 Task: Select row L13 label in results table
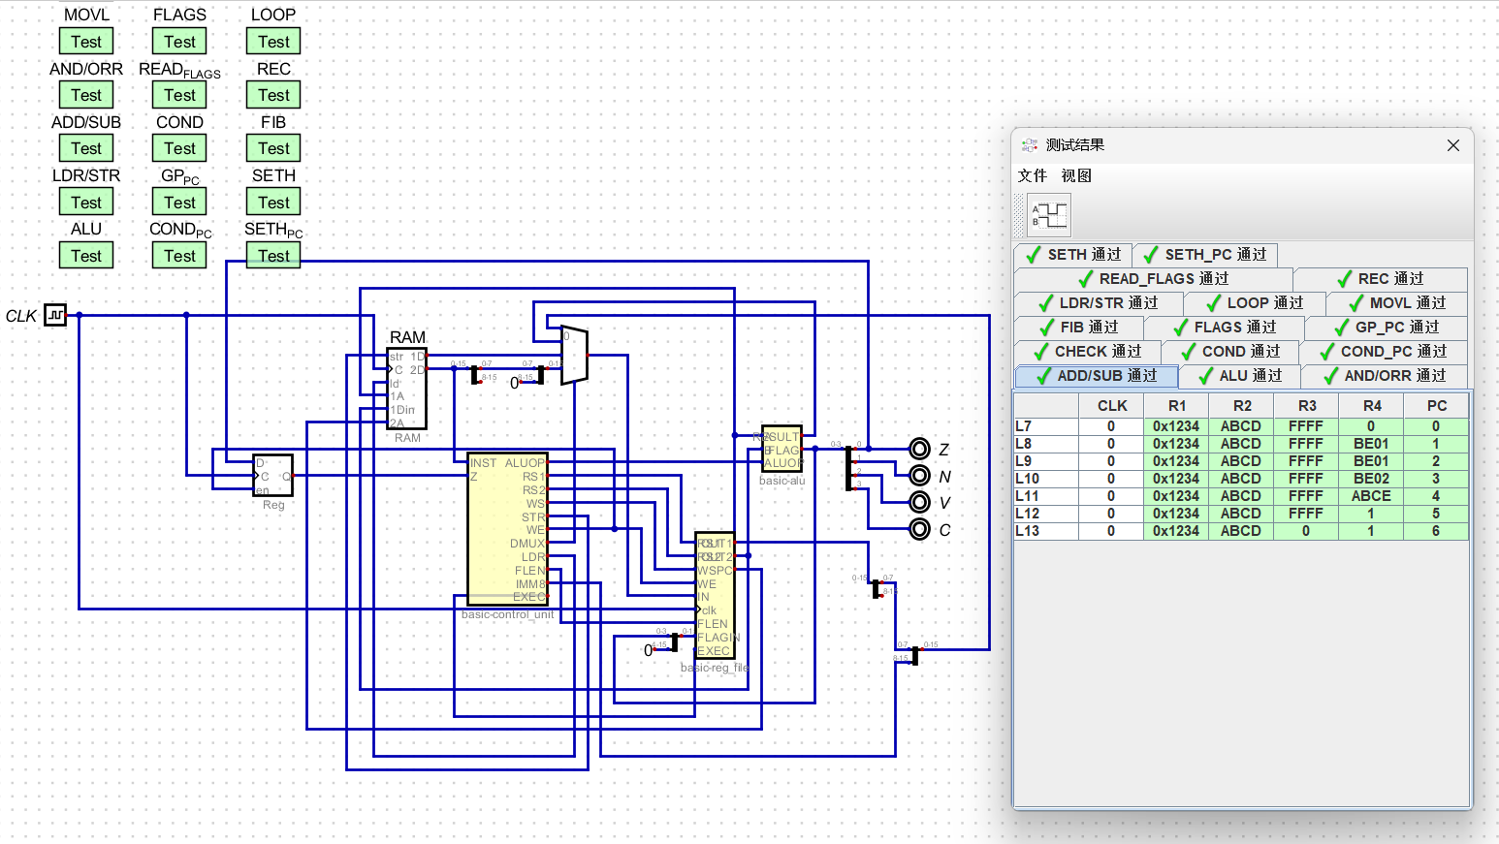[1045, 531]
